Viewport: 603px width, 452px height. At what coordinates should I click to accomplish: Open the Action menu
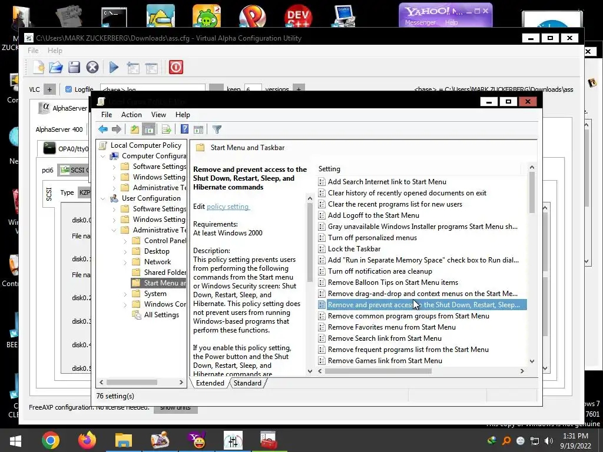pyautogui.click(x=131, y=115)
